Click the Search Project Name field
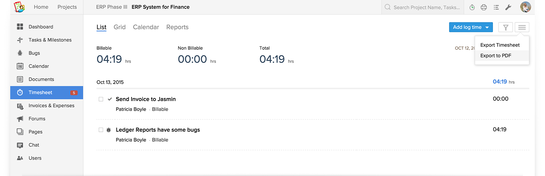 (423, 7)
